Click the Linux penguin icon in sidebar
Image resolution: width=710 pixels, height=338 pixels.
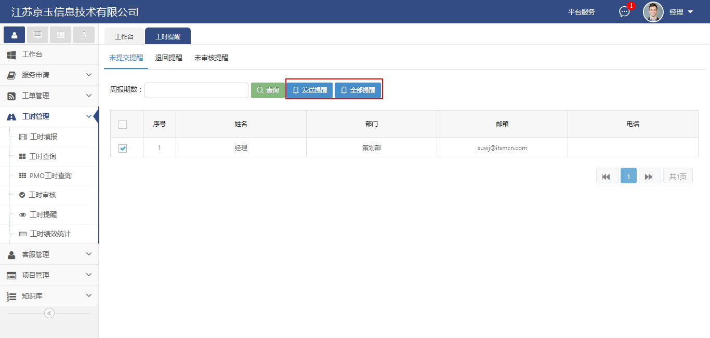coord(84,35)
